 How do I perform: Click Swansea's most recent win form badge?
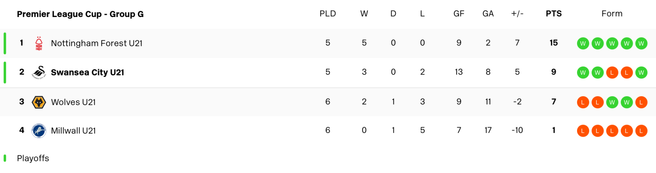[641, 73]
